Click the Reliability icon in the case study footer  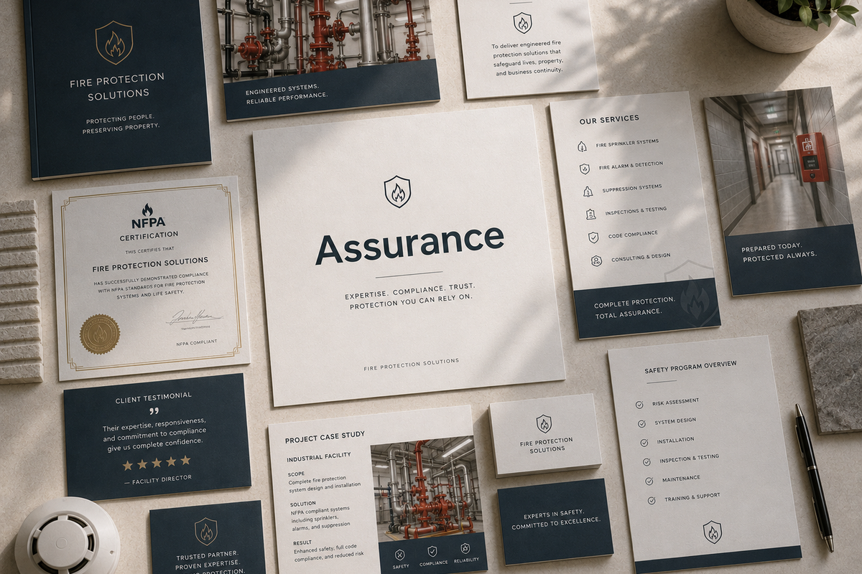[x=465, y=548]
